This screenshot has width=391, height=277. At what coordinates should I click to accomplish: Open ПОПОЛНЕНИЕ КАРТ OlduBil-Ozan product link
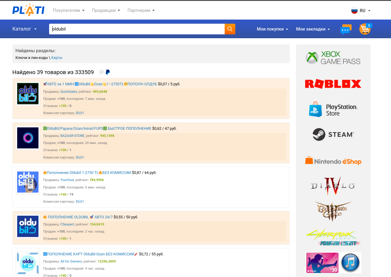(x=91, y=254)
